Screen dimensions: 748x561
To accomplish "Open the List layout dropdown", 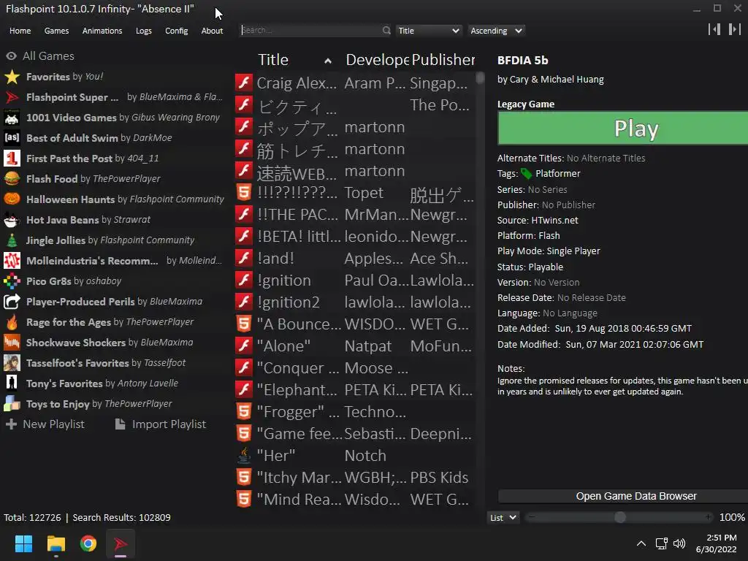I will point(503,518).
